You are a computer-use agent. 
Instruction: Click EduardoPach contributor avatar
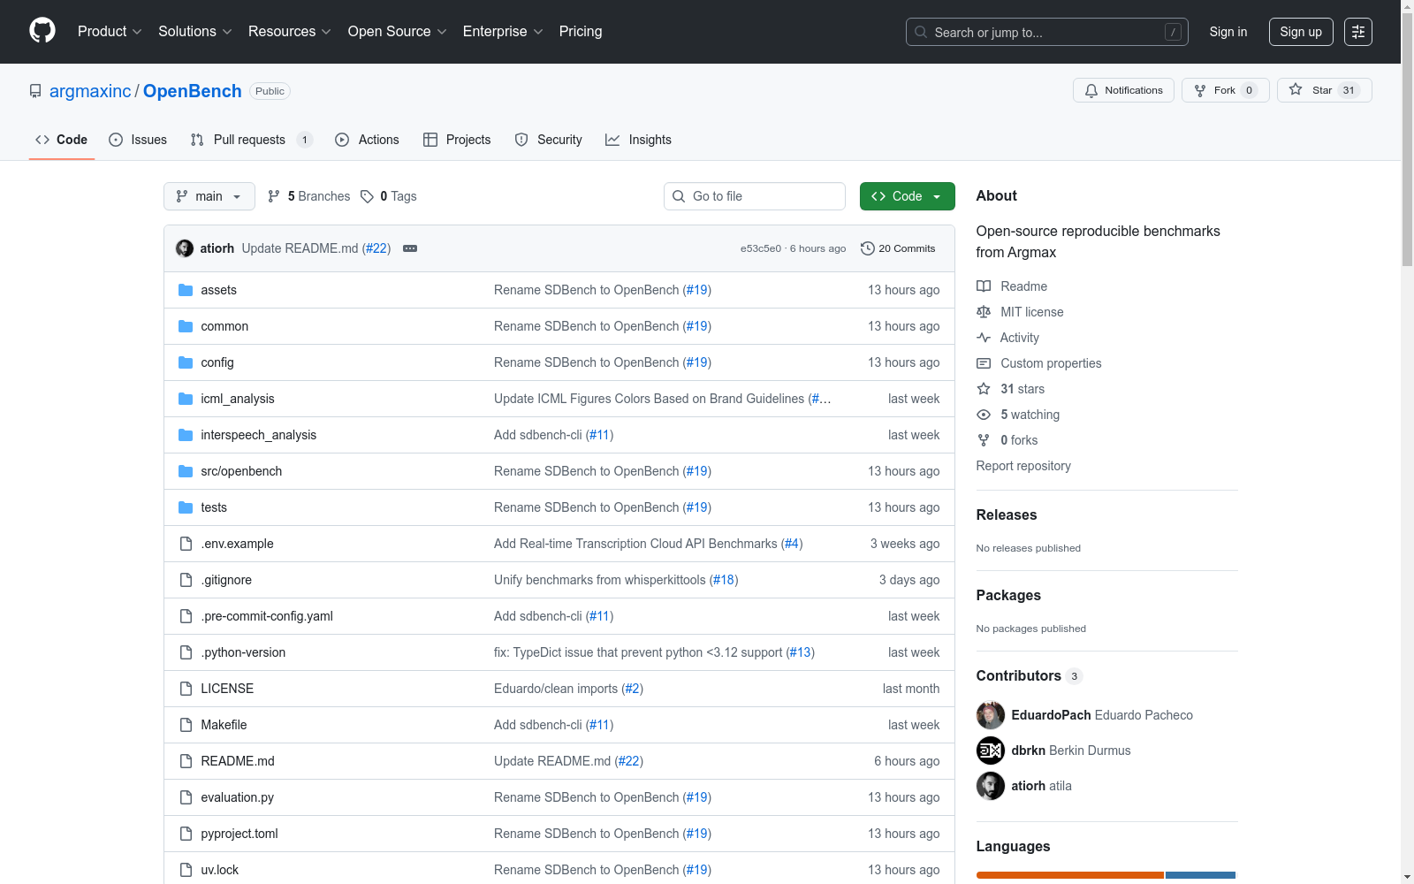991,715
